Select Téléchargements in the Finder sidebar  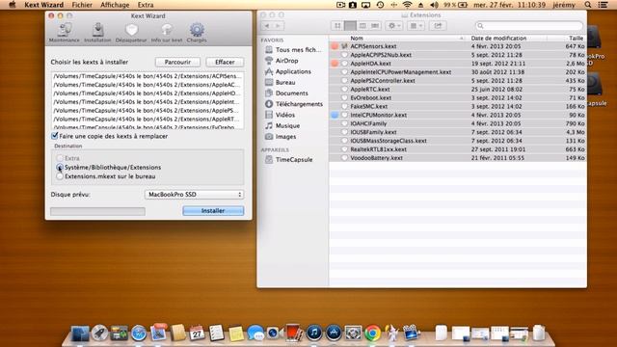click(298, 104)
